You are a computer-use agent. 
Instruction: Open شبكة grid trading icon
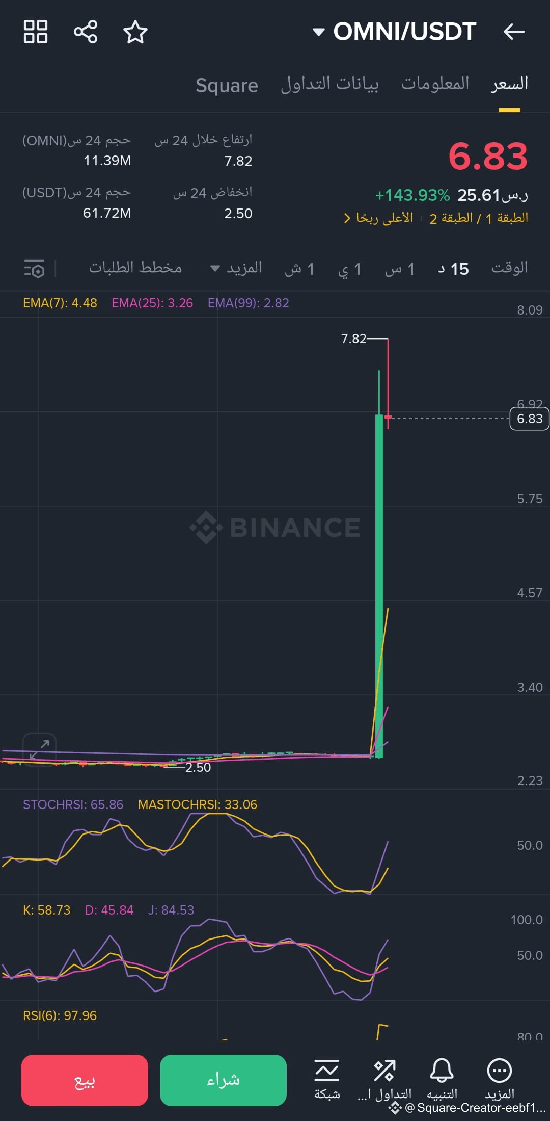327,1079
